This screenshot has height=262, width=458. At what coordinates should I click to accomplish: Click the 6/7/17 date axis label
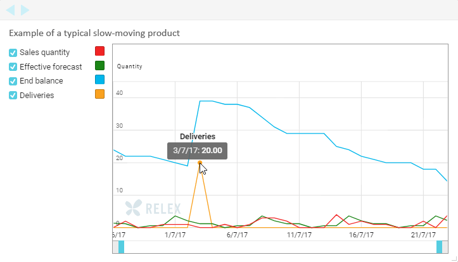click(237, 235)
